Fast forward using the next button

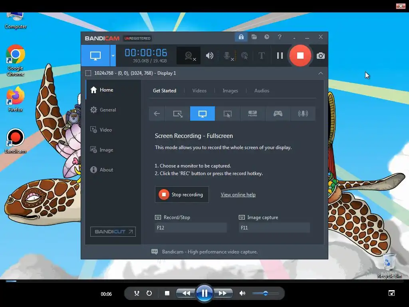[222, 293]
